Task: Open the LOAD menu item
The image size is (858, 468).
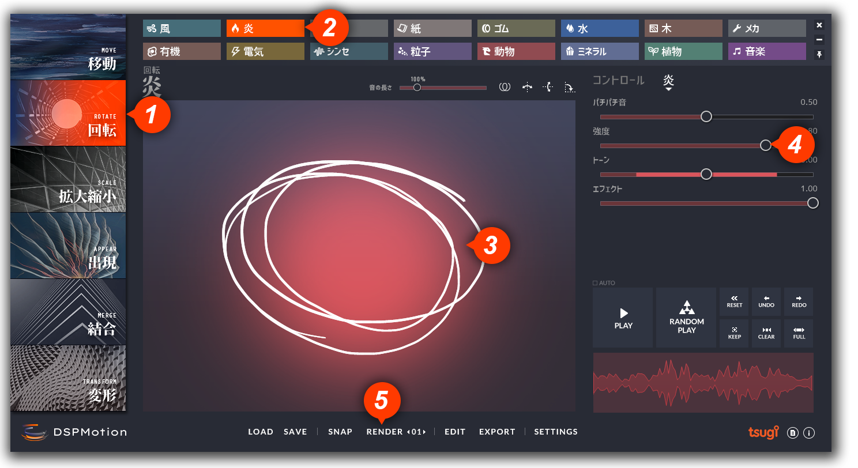Action: click(x=261, y=432)
